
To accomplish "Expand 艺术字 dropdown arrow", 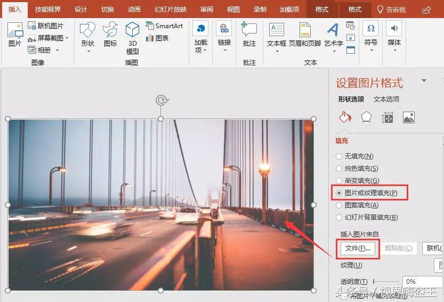I will 334,51.
